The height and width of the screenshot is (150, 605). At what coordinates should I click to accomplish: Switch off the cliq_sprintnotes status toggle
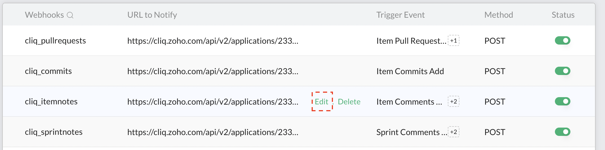pyautogui.click(x=562, y=132)
